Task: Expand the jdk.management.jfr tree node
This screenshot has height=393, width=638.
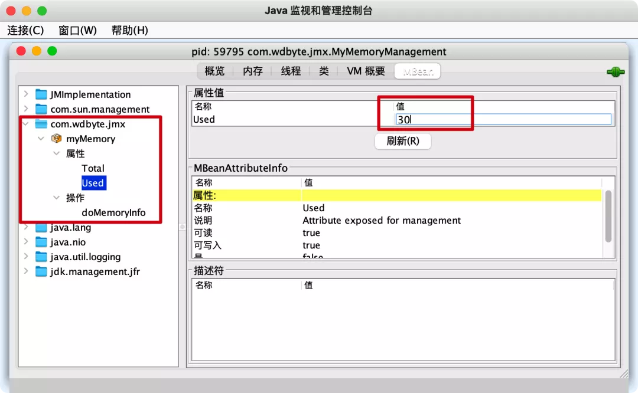Action: 26,271
